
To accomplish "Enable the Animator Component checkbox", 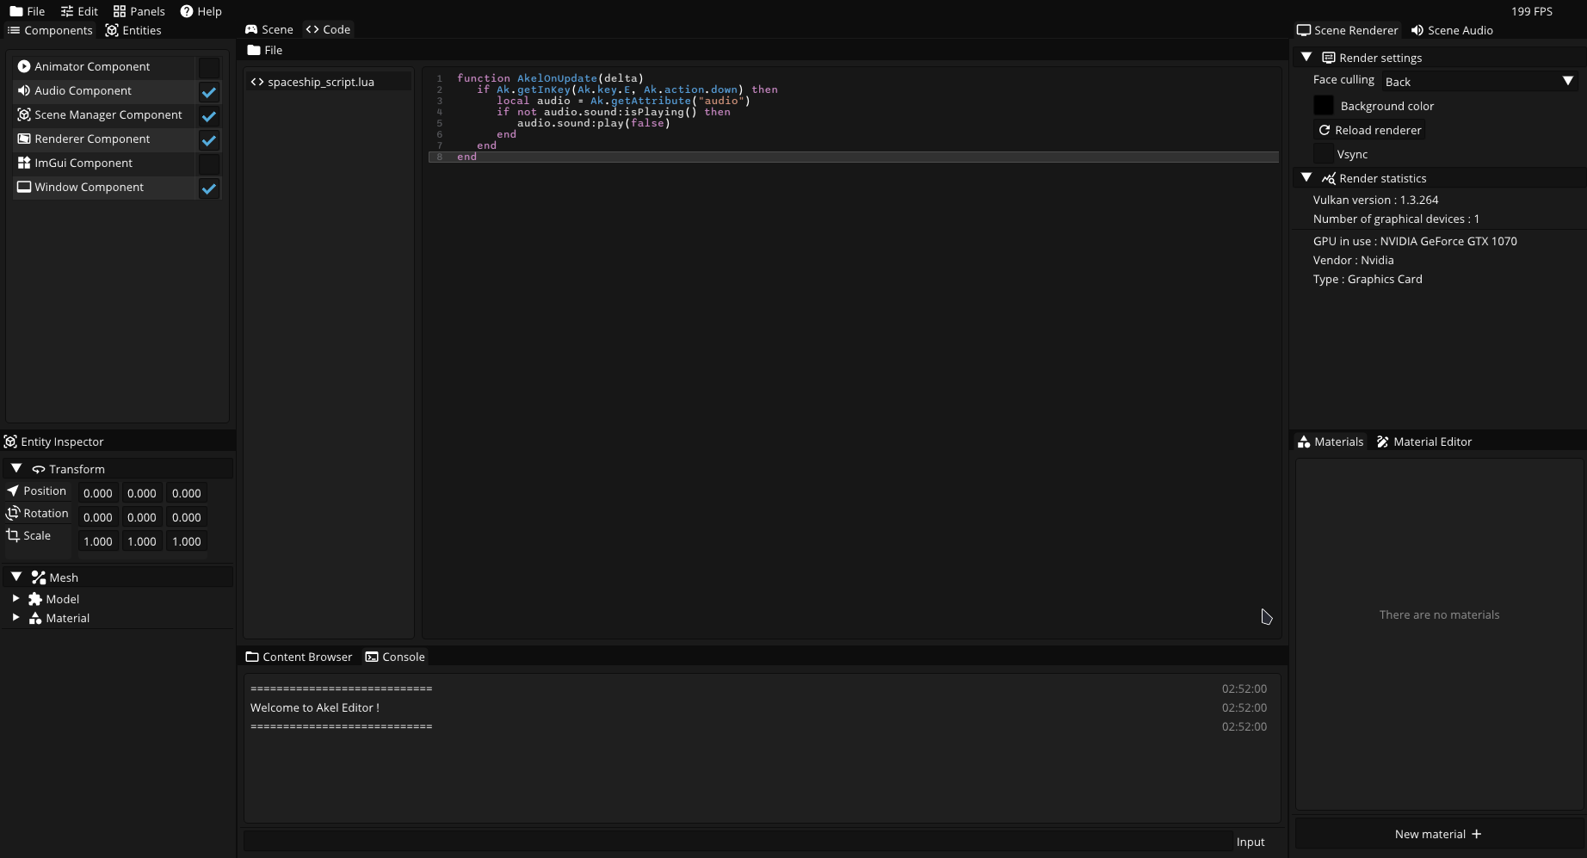I will (x=209, y=67).
